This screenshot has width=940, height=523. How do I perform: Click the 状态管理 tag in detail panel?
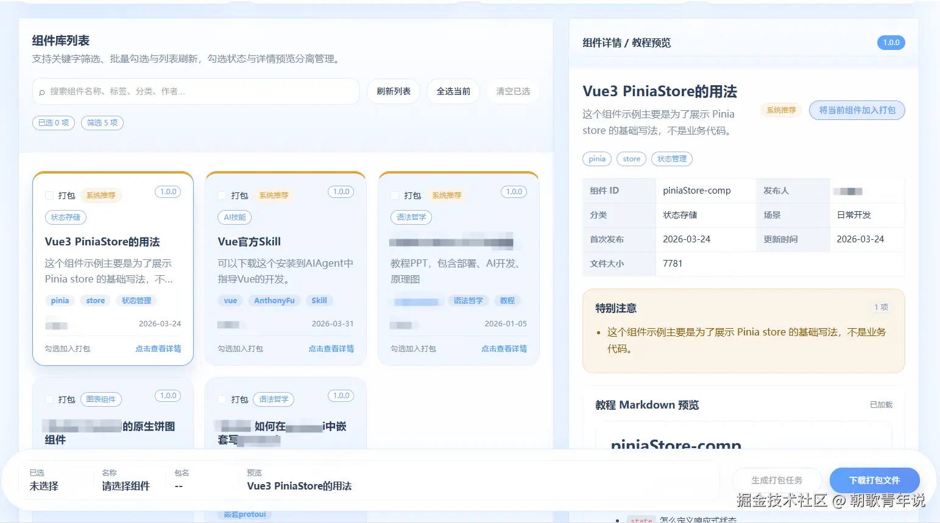tap(672, 159)
